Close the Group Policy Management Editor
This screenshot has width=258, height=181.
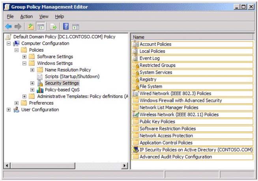click(251, 7)
